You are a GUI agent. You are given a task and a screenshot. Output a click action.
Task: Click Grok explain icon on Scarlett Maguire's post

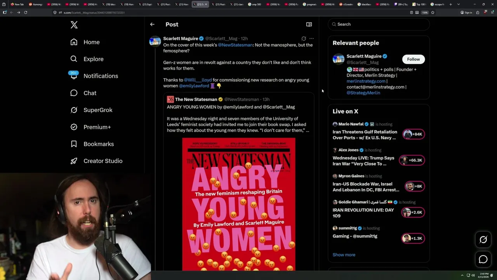pyautogui.click(x=304, y=38)
